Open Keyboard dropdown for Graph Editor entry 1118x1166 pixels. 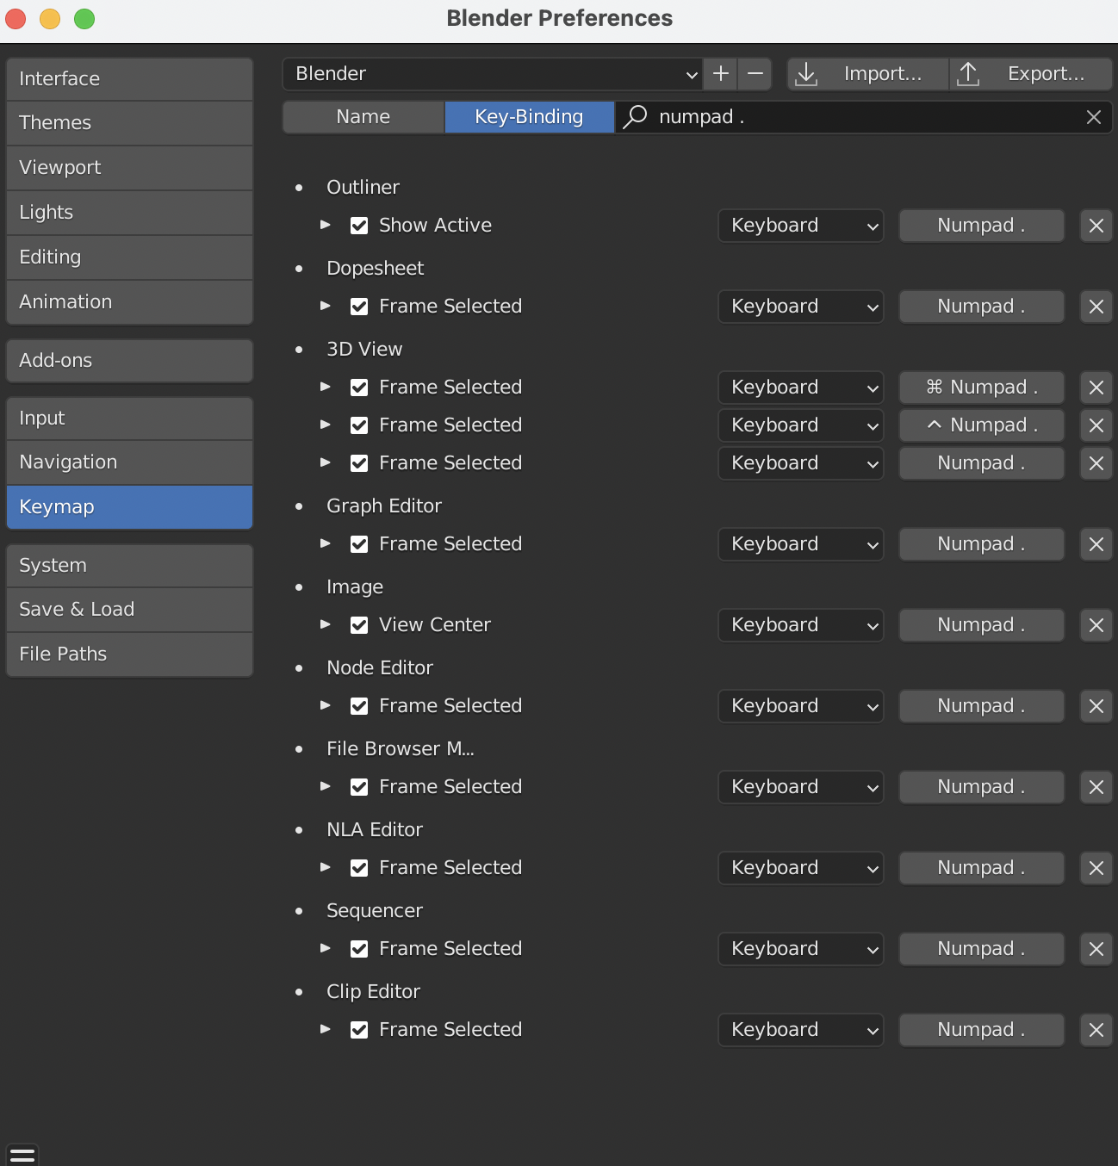801,544
